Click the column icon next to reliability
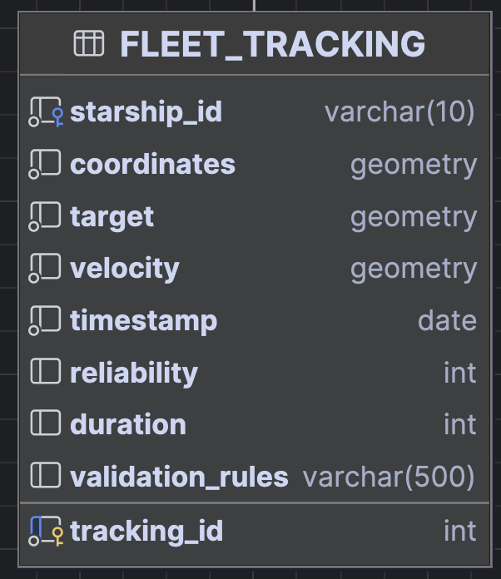Viewport: 501px width, 579px height. coord(46,371)
